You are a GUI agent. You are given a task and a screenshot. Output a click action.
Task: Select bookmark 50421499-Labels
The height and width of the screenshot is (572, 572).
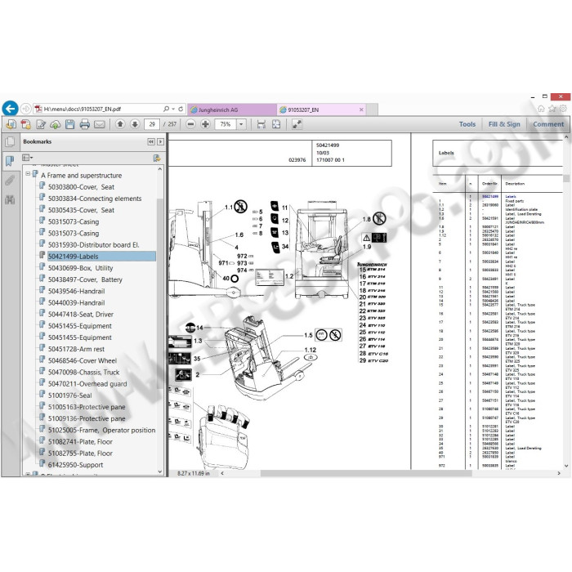pos(101,256)
